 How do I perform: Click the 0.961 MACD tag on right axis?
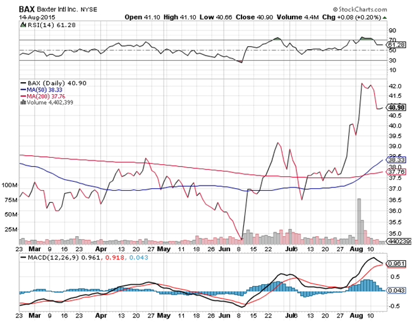point(397,263)
